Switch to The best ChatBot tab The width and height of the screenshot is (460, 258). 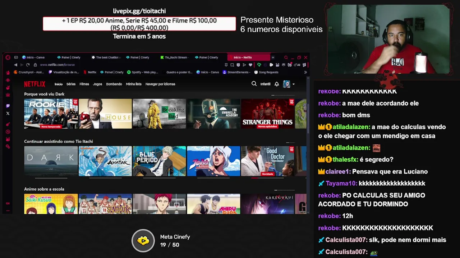(106, 57)
